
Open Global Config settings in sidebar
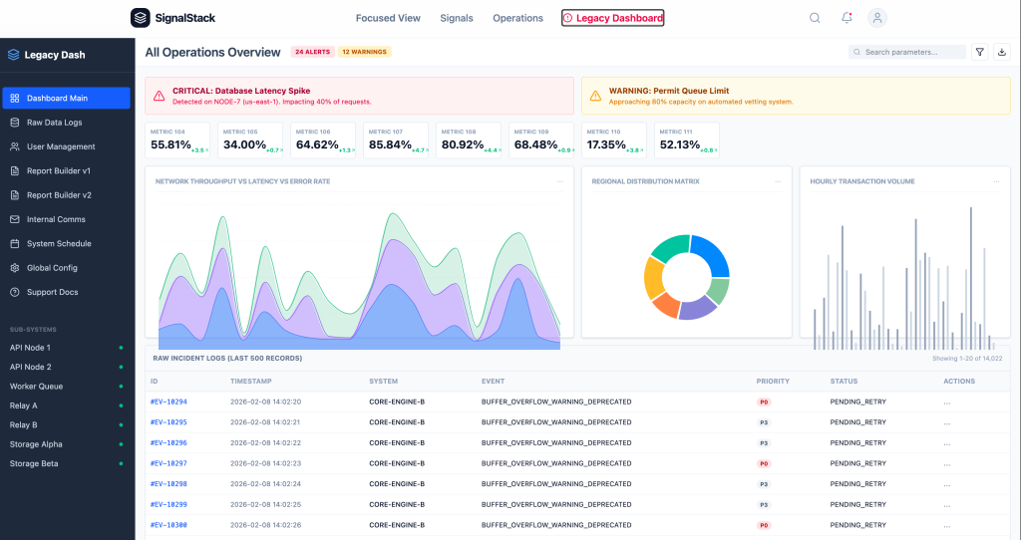[52, 268]
